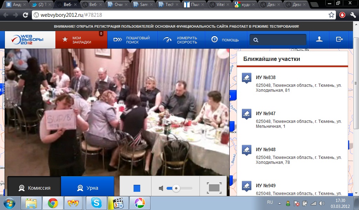
Task: Select polling station ИУ №838
Action: (266, 78)
